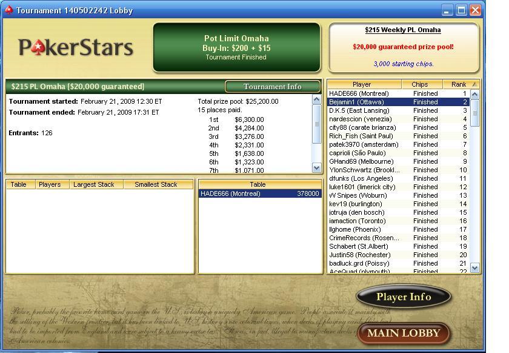Select D.K.5 (East Lansing) player row
The height and width of the screenshot is (353, 509).
[398, 110]
